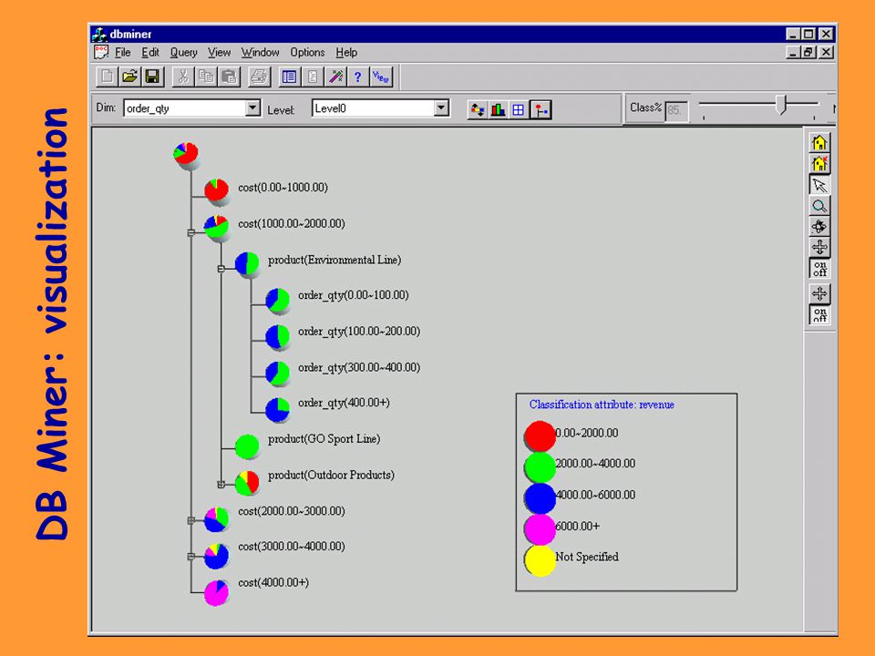875x656 pixels.
Task: Click the Cut scissors toolbar icon
Action: pyautogui.click(x=182, y=77)
